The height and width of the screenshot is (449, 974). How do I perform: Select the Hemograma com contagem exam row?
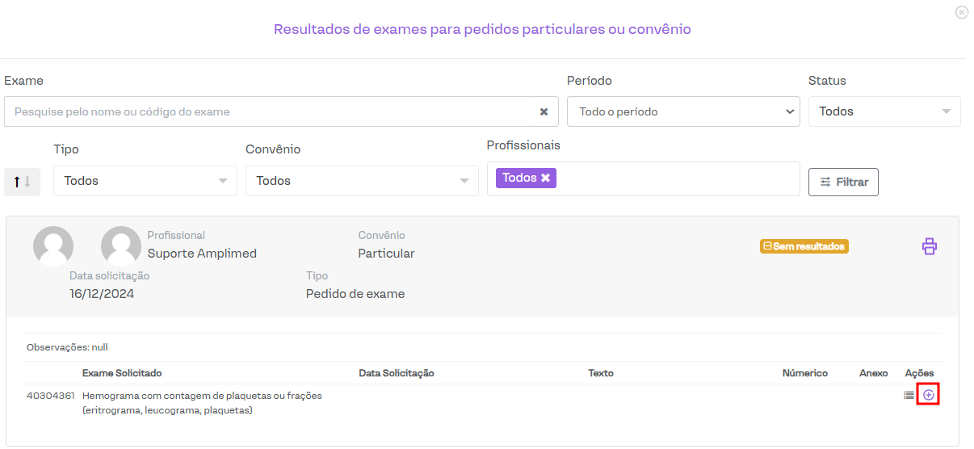(x=202, y=402)
